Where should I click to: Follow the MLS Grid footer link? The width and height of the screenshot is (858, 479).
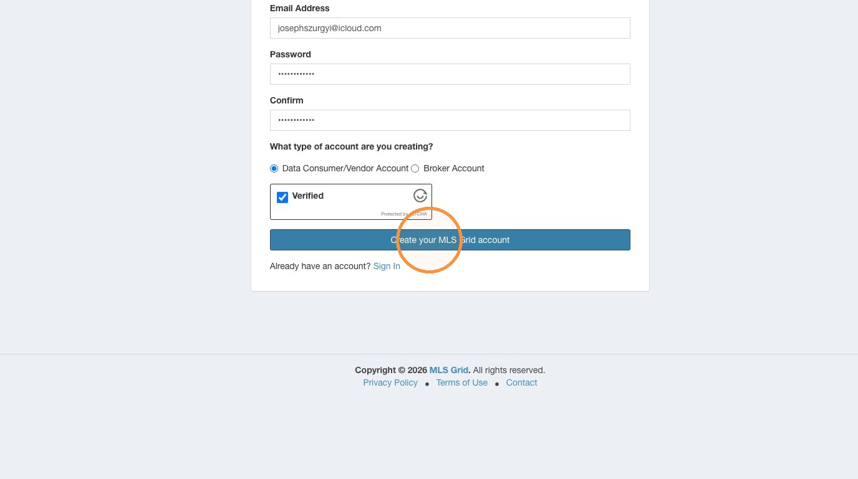(x=449, y=370)
